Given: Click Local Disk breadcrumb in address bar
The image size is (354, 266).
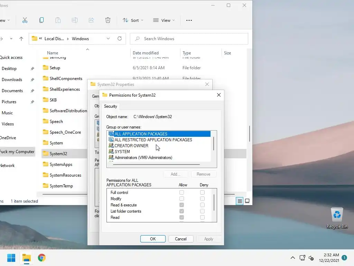Looking at the screenshot, I should (x=54, y=39).
